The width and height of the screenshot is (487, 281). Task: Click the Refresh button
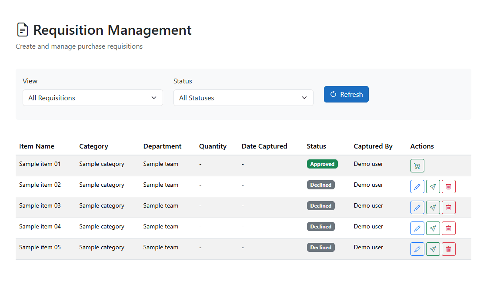(x=346, y=94)
